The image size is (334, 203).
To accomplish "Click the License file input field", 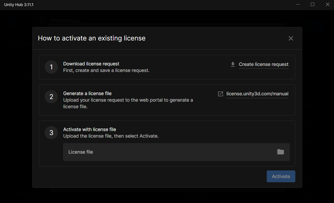I will point(176,152).
